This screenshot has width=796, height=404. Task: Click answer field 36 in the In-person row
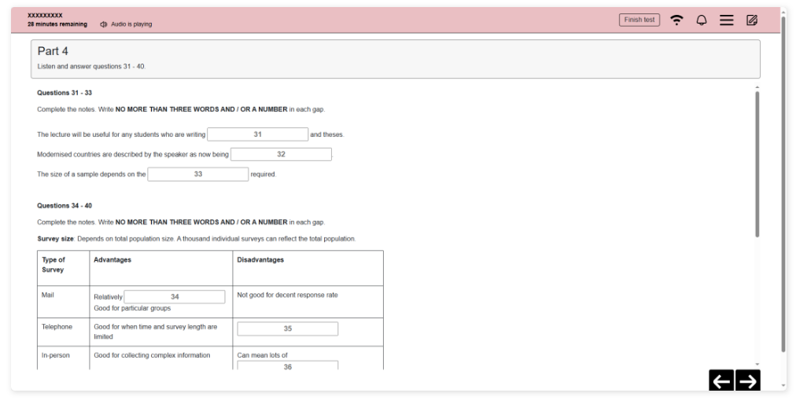[287, 365]
